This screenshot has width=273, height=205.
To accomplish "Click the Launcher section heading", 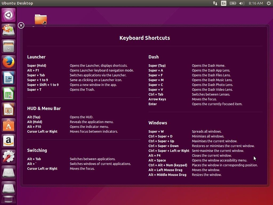I will click(36, 57).
